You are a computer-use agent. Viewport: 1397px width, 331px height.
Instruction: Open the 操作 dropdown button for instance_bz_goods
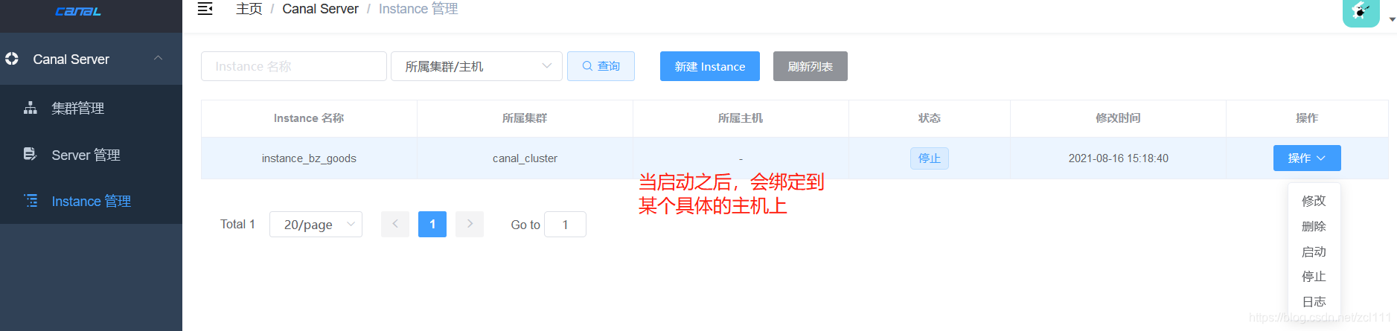pos(1307,158)
